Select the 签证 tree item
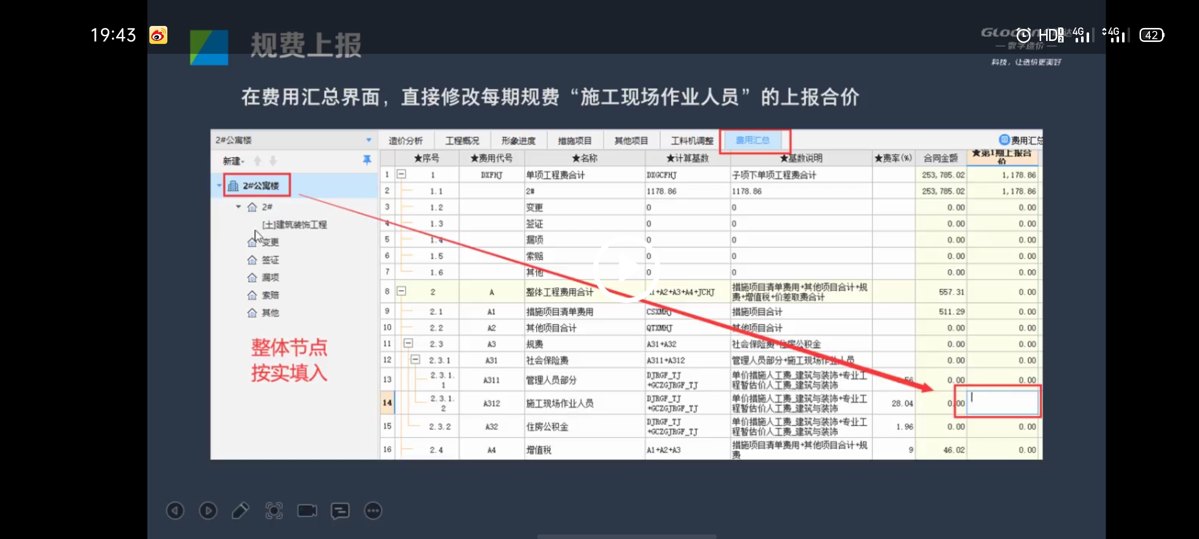This screenshot has height=539, width=1199. coord(270,260)
